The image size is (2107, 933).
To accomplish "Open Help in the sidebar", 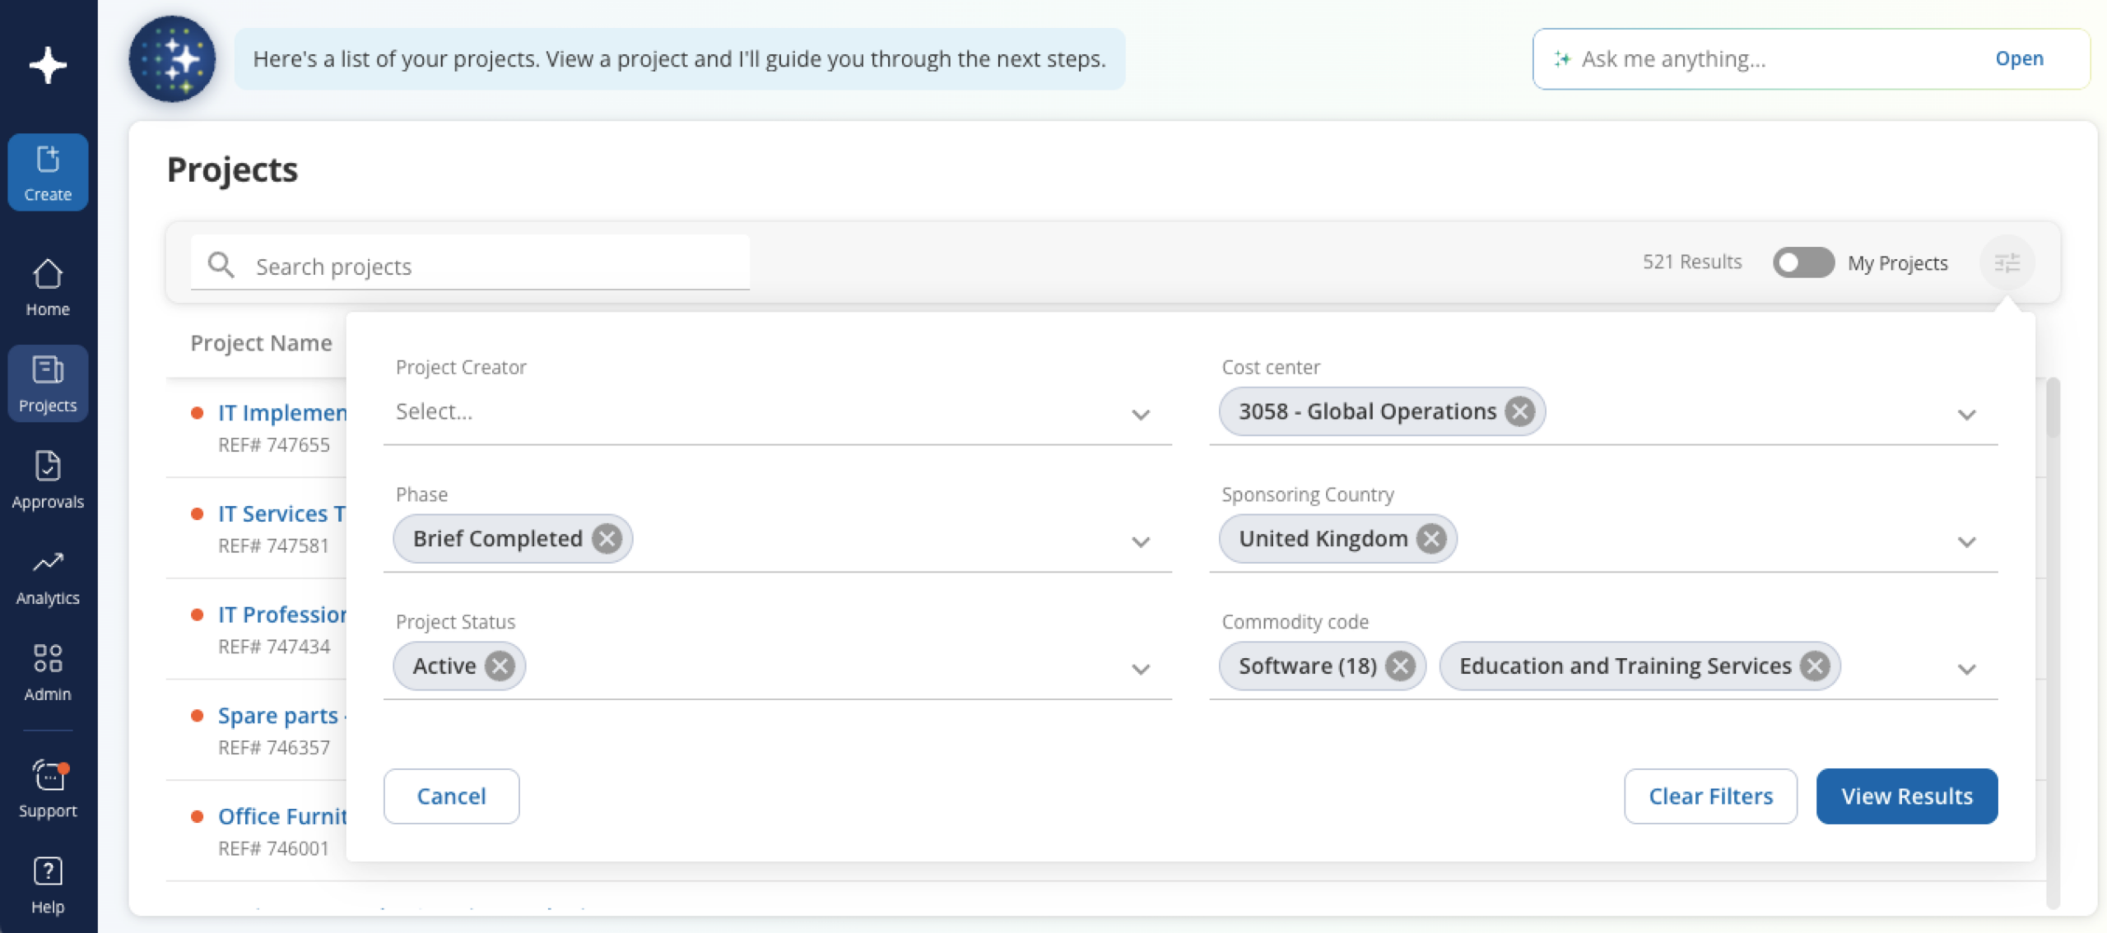I will (x=48, y=885).
